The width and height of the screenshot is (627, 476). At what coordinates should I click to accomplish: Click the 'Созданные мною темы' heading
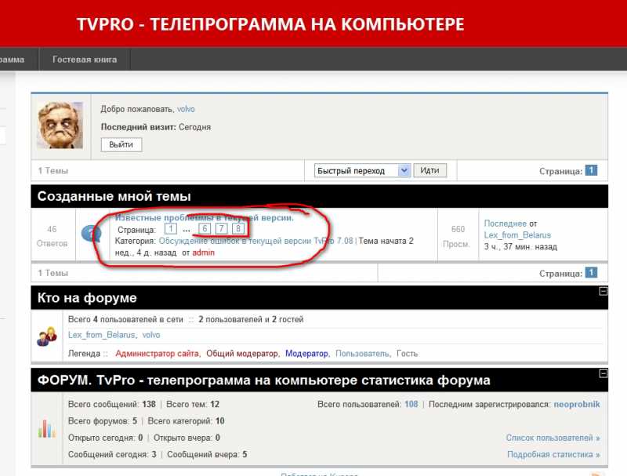point(114,196)
